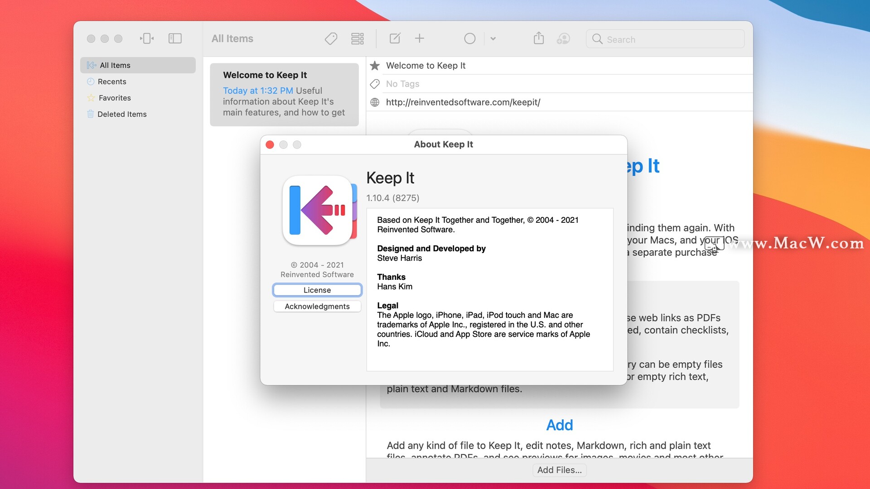
Task: Click No Tags label in item detail
Action: (402, 84)
